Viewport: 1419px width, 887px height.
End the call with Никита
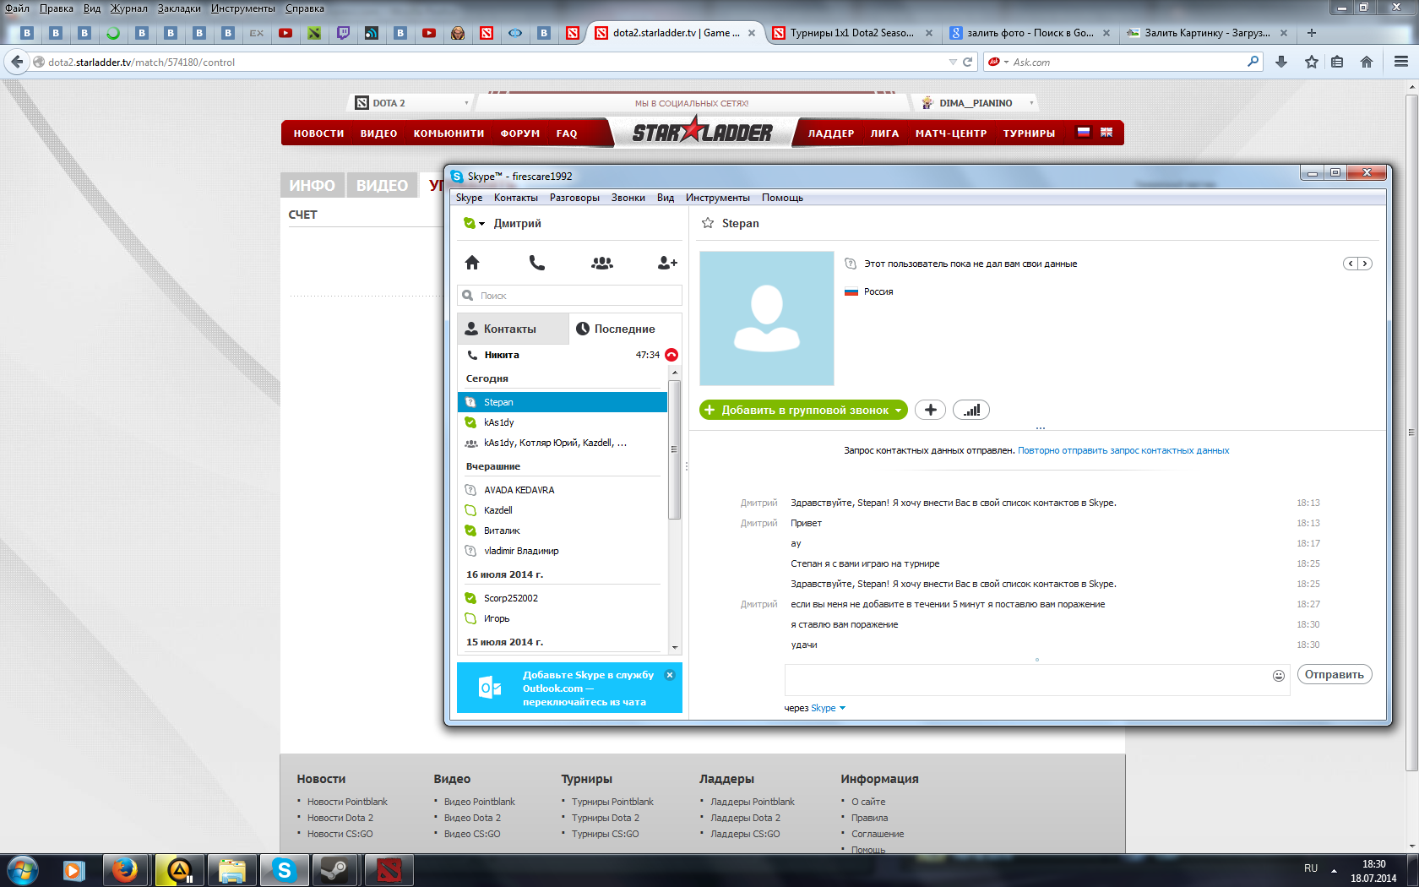point(671,355)
